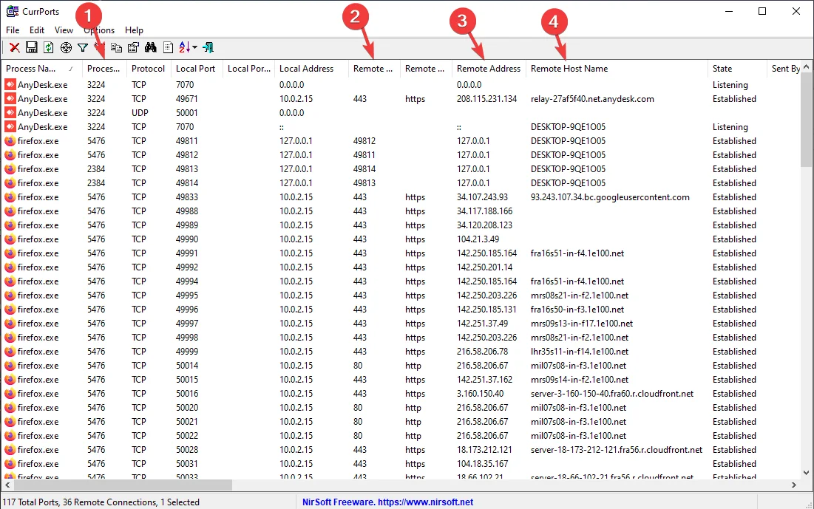Click remote address 104.18.35.167

tap(483, 464)
